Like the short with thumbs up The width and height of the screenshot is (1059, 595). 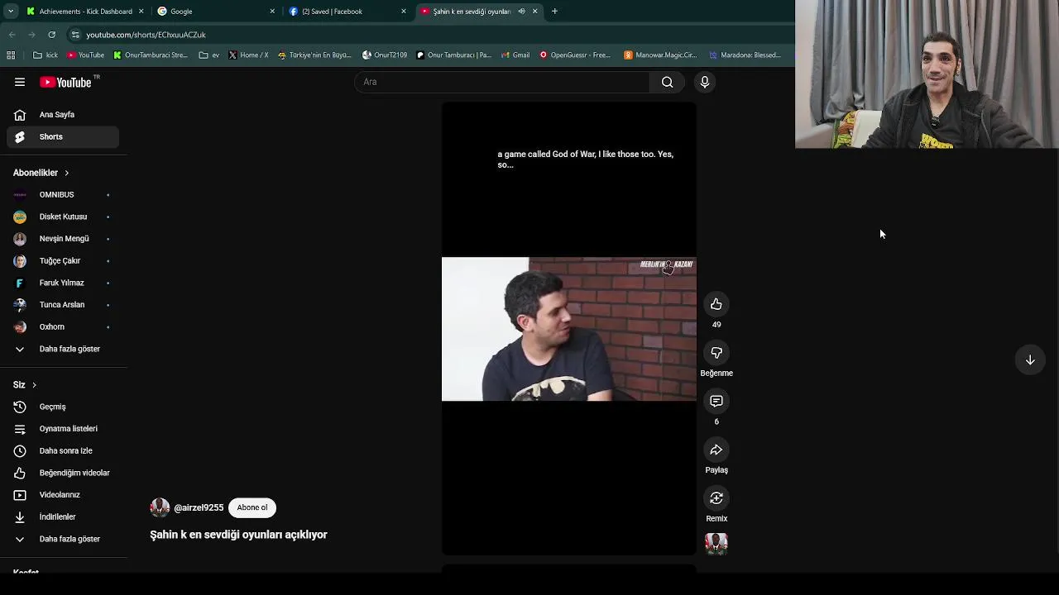[716, 304]
